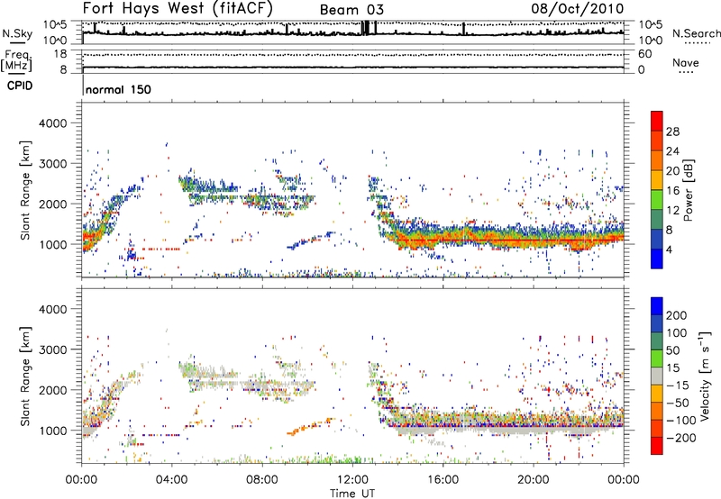This screenshot has width=721, height=499.
Task: Click the solid line sample under "N.Sky"
Action: [17, 42]
